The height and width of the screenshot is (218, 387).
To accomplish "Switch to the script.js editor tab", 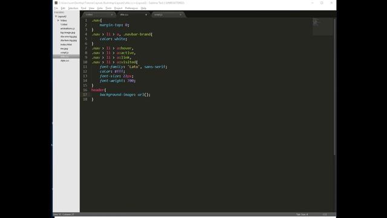I will pyautogui.click(x=168, y=15).
